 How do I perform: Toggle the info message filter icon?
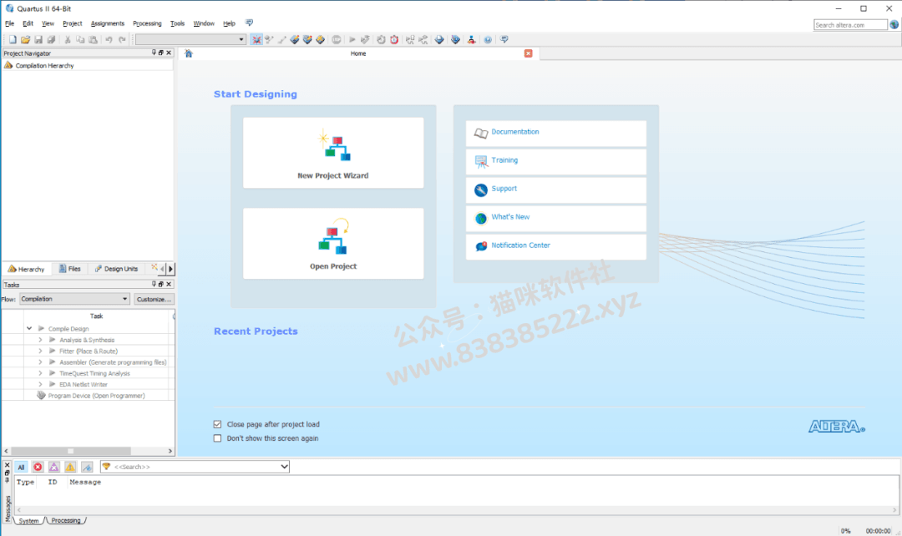pos(87,467)
